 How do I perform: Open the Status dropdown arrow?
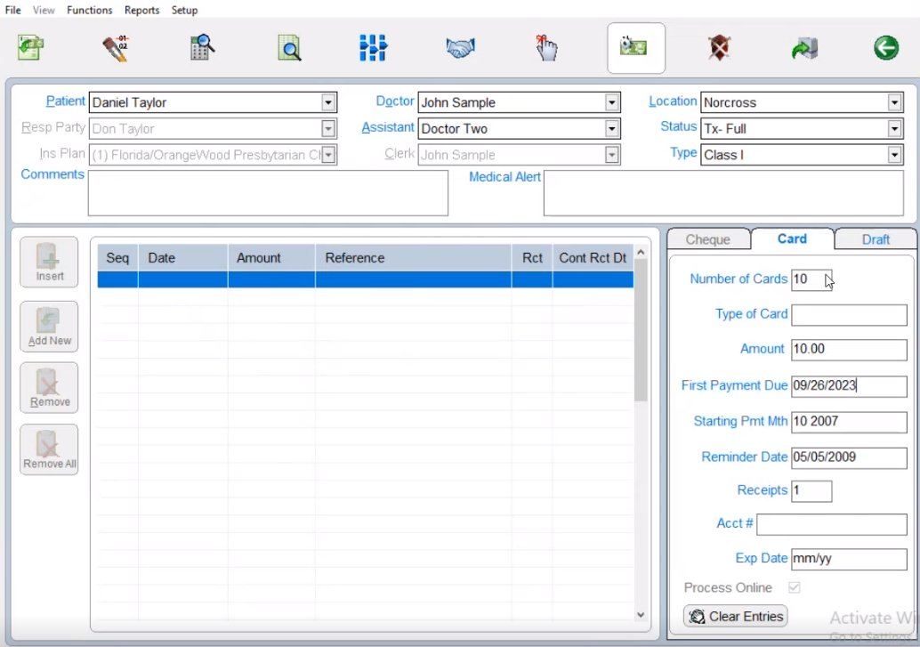coord(895,129)
